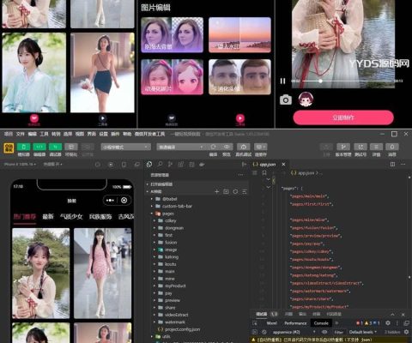Image resolution: width=412 pixels, height=343 pixels.
Task: Click the Docker whale icon in editor sidebar
Action: click(x=202, y=165)
